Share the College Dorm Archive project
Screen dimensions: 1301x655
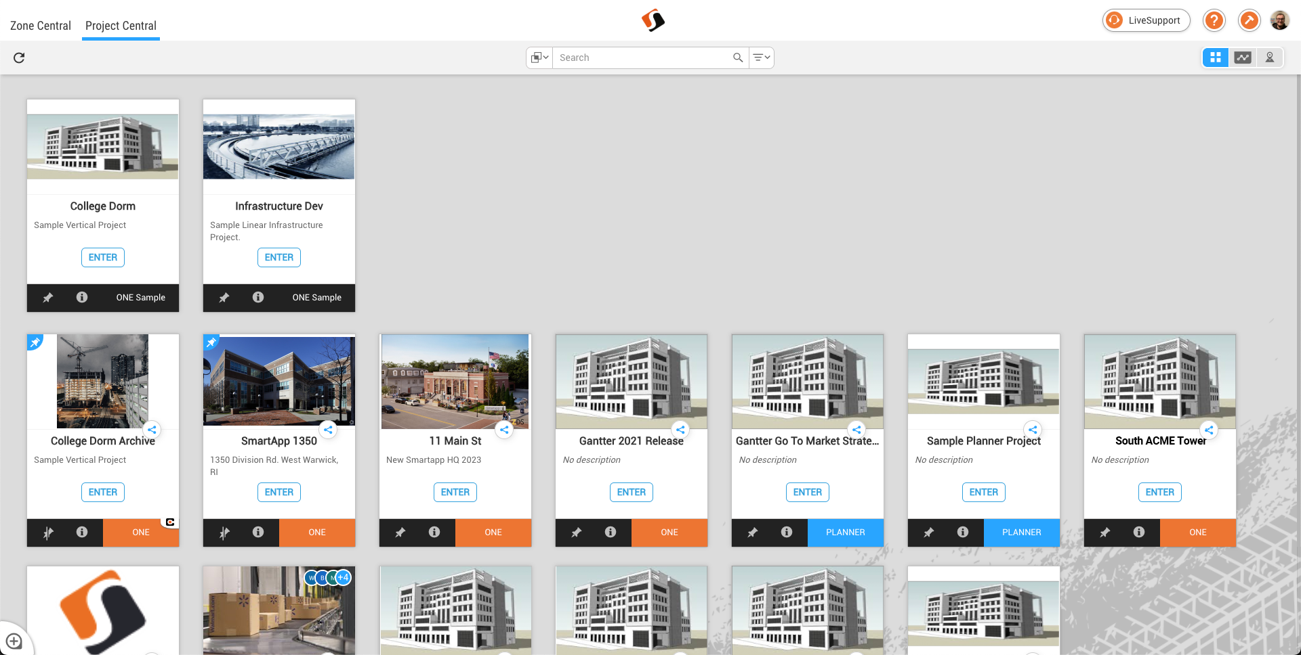click(x=152, y=430)
